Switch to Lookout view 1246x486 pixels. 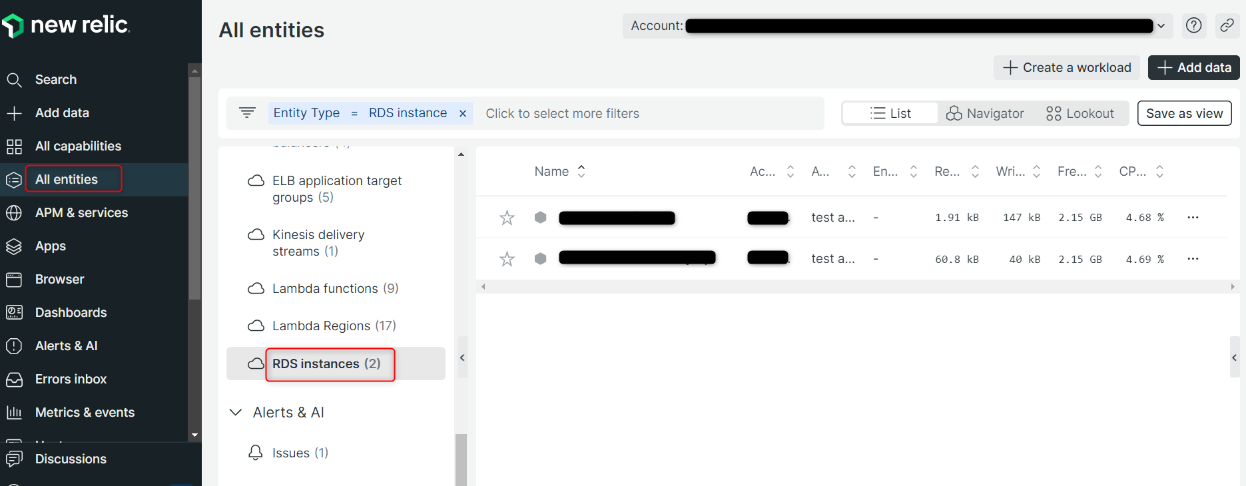(x=1080, y=113)
